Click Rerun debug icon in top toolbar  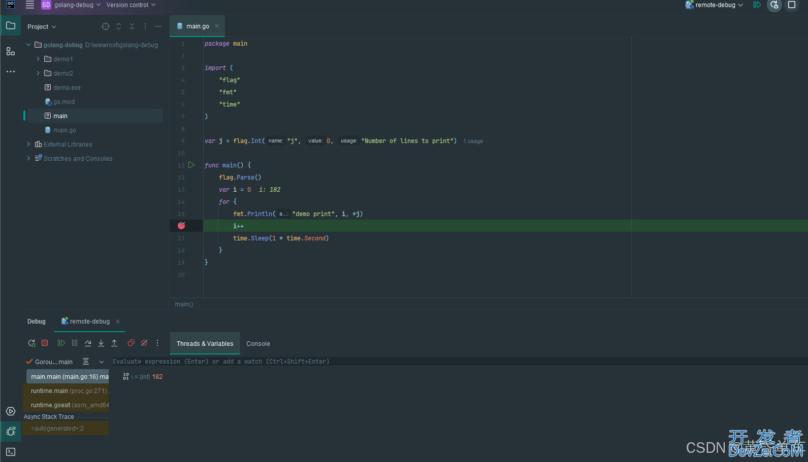774,5
